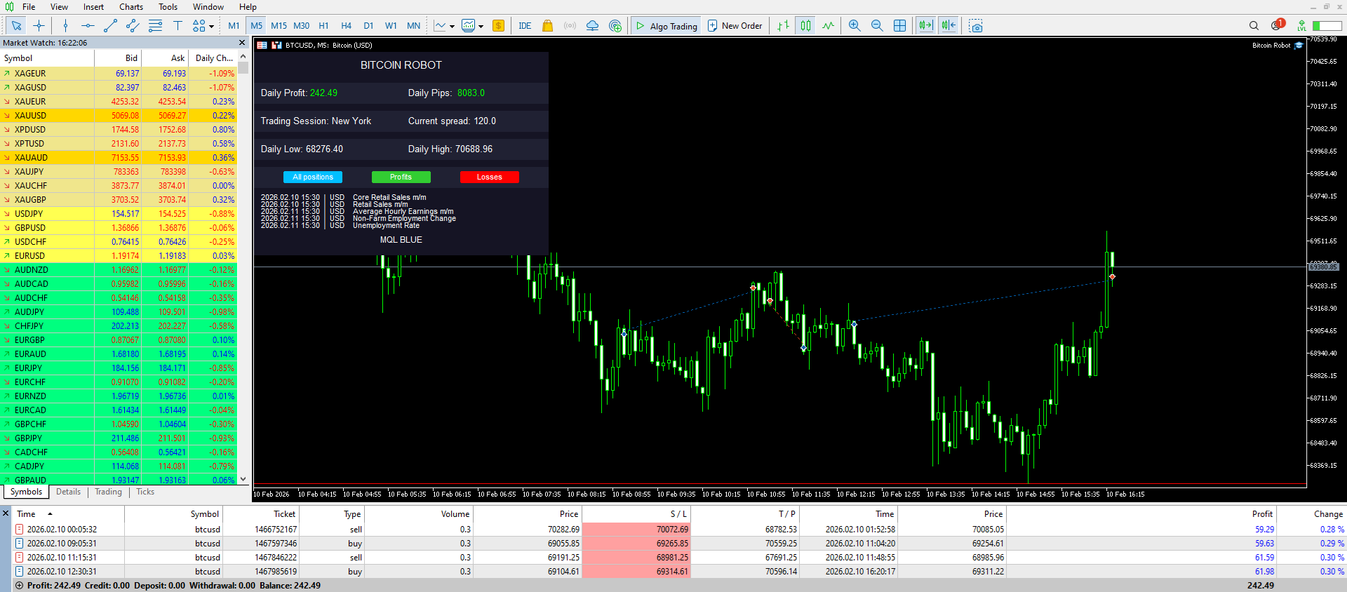Select the arrow cursor tool
This screenshot has width=1347, height=592.
coord(16,26)
